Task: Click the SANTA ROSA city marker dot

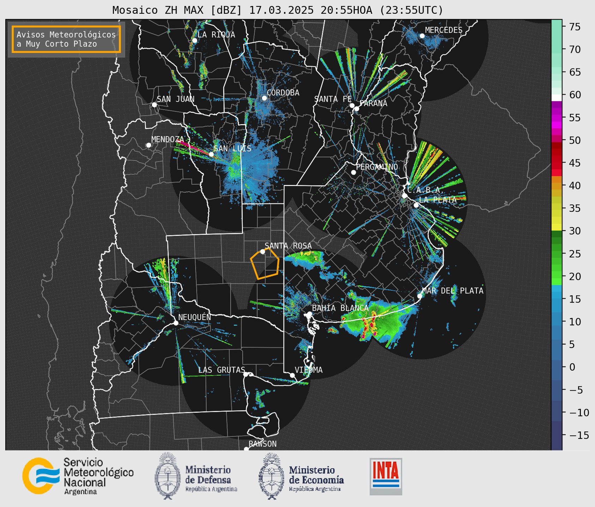Action: point(262,251)
